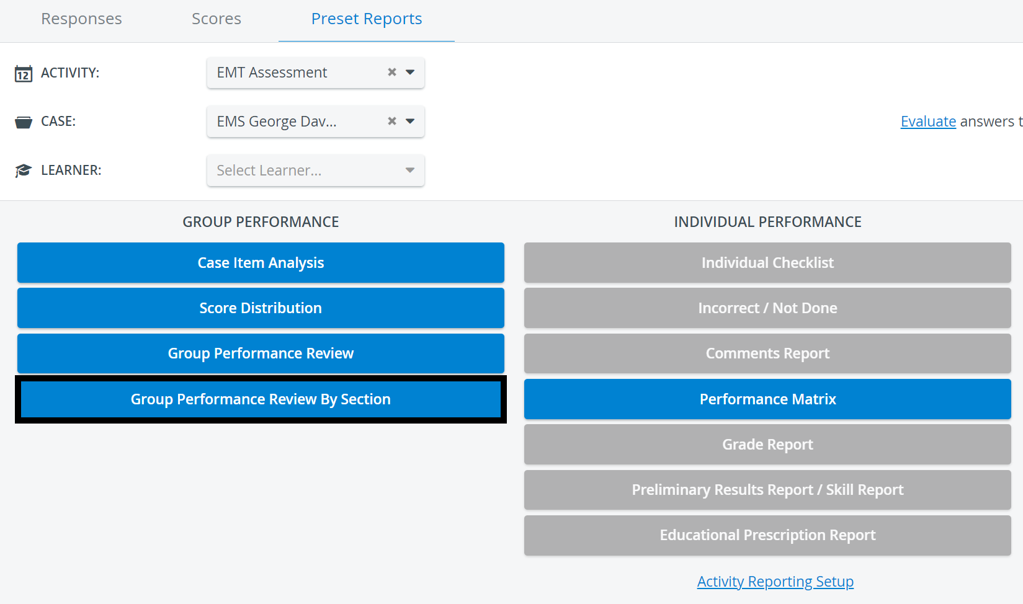Click the Learner graduation cap icon
This screenshot has height=604, width=1023.
24,171
